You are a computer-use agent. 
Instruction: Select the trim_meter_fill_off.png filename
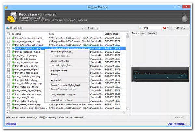point(26,101)
